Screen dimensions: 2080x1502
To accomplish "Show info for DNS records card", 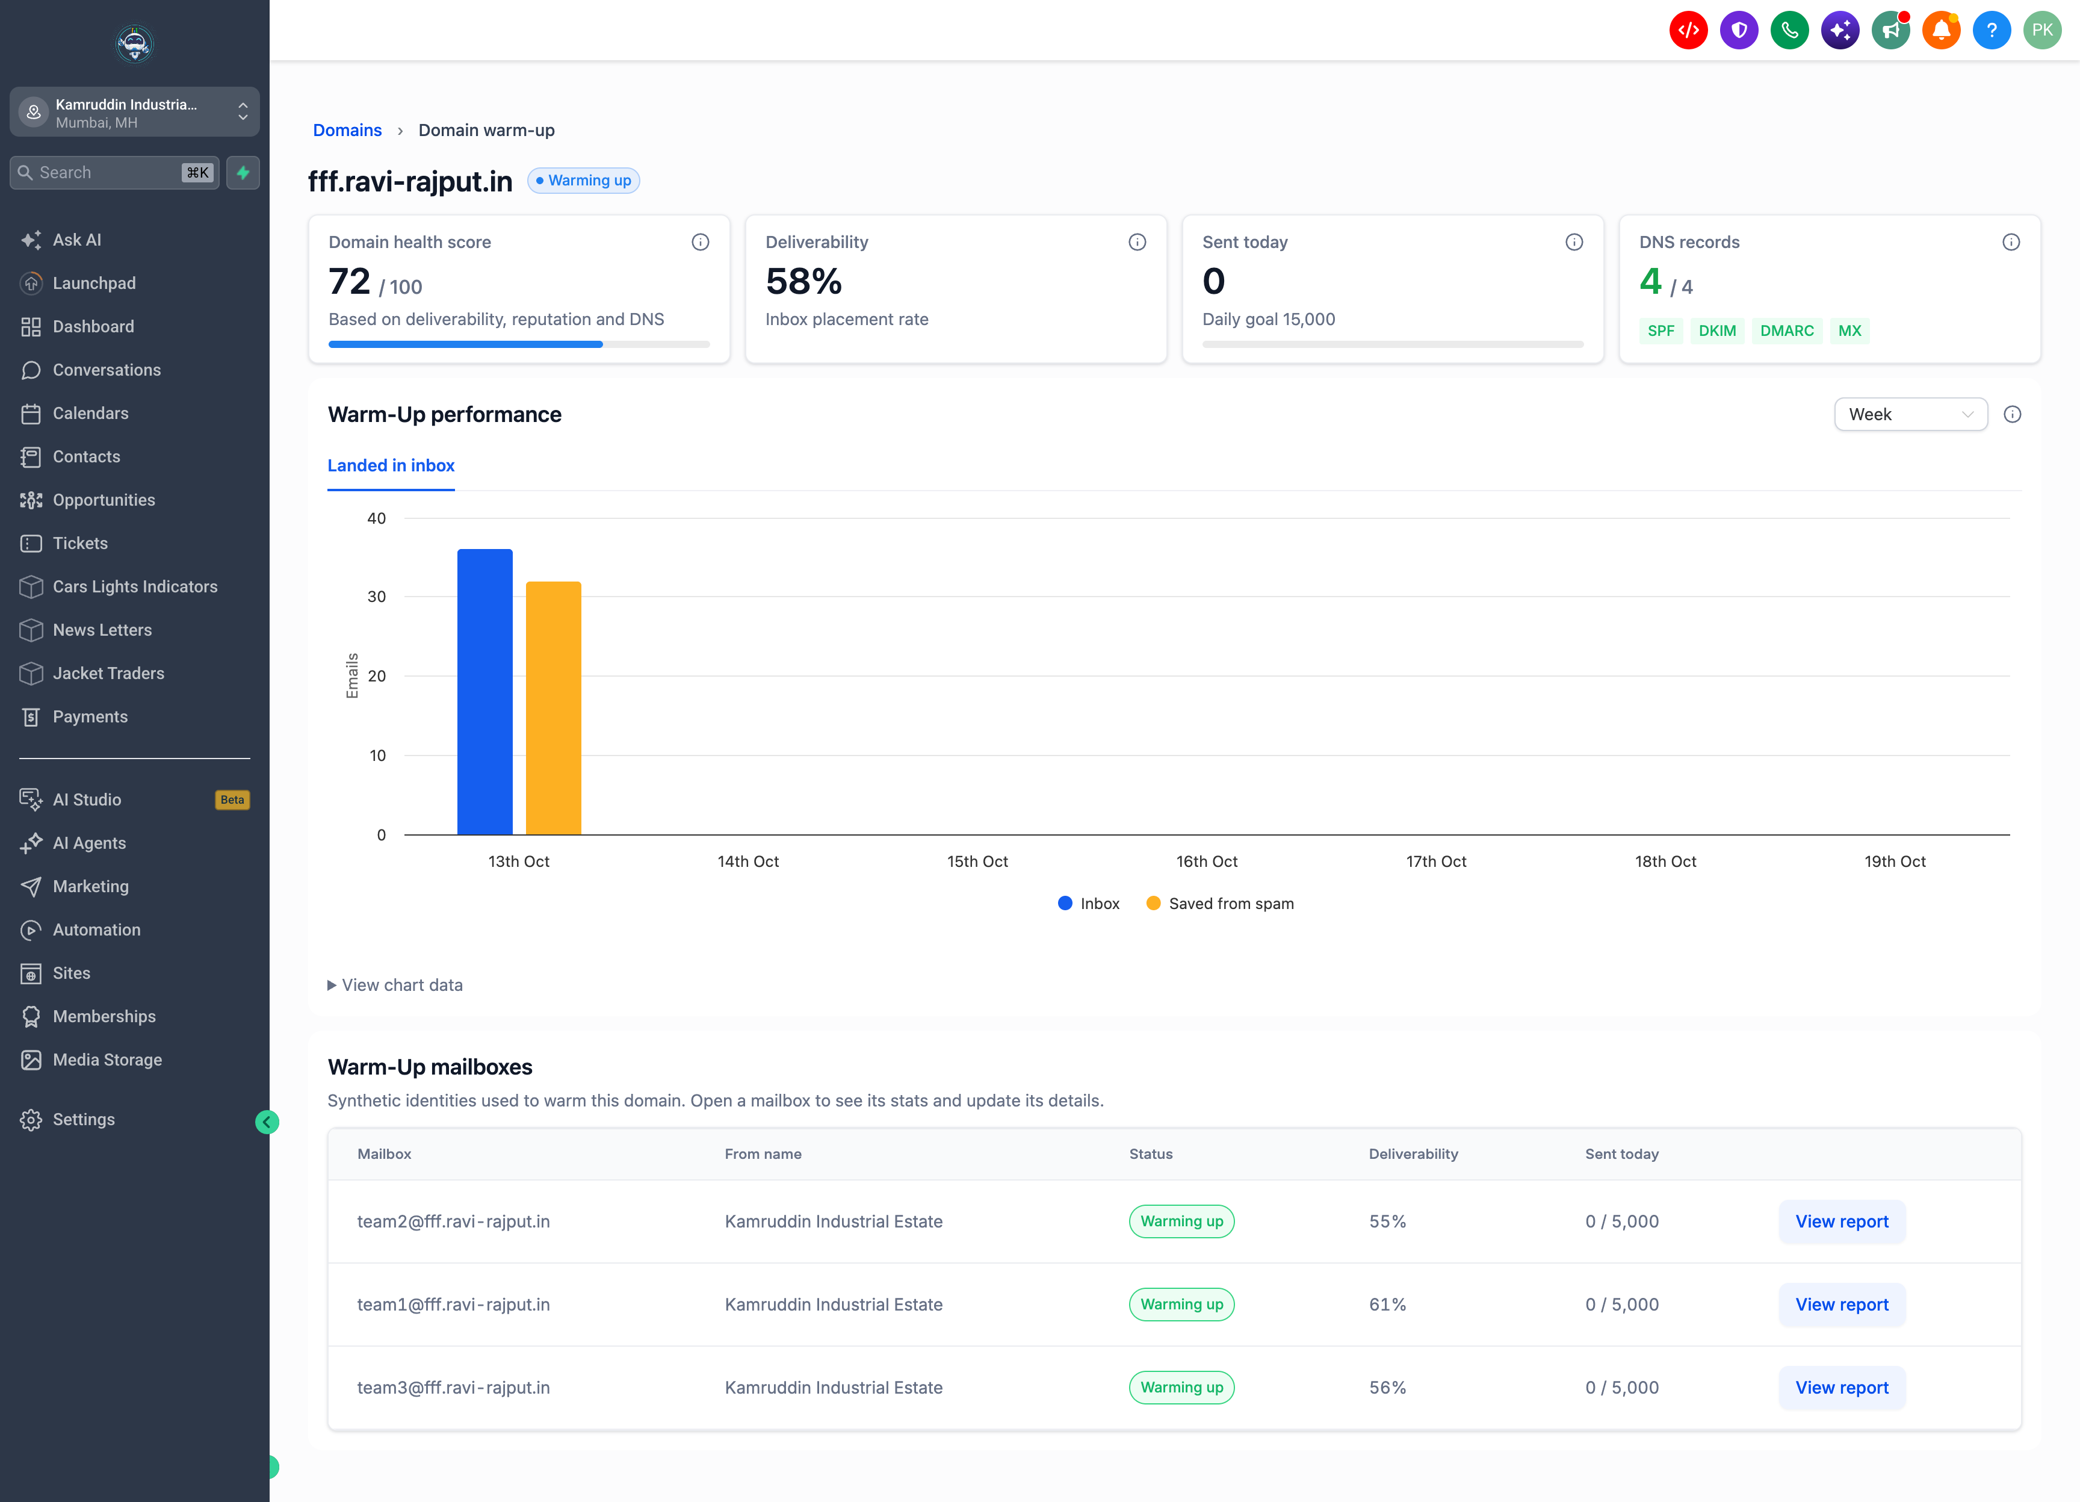I will (x=2011, y=242).
